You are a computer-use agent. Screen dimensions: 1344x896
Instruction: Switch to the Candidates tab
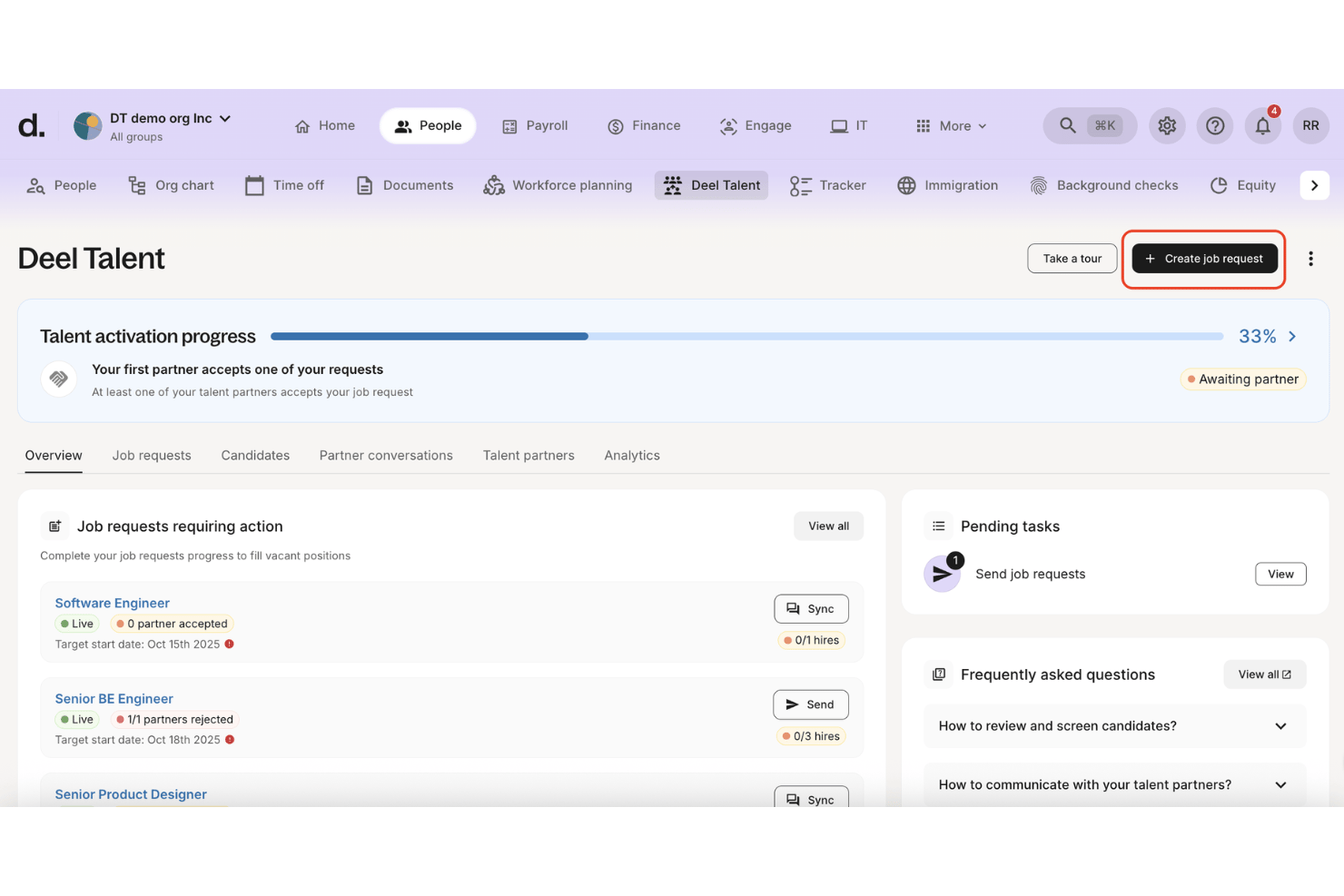[x=255, y=456]
